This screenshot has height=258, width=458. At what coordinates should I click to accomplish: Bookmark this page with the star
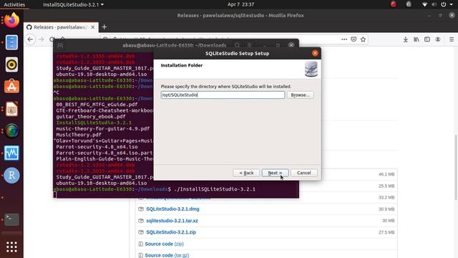(x=363, y=39)
